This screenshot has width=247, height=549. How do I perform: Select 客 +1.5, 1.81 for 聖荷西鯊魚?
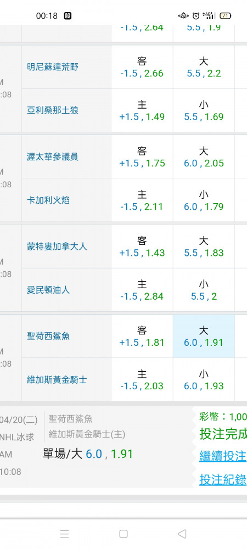point(142,336)
